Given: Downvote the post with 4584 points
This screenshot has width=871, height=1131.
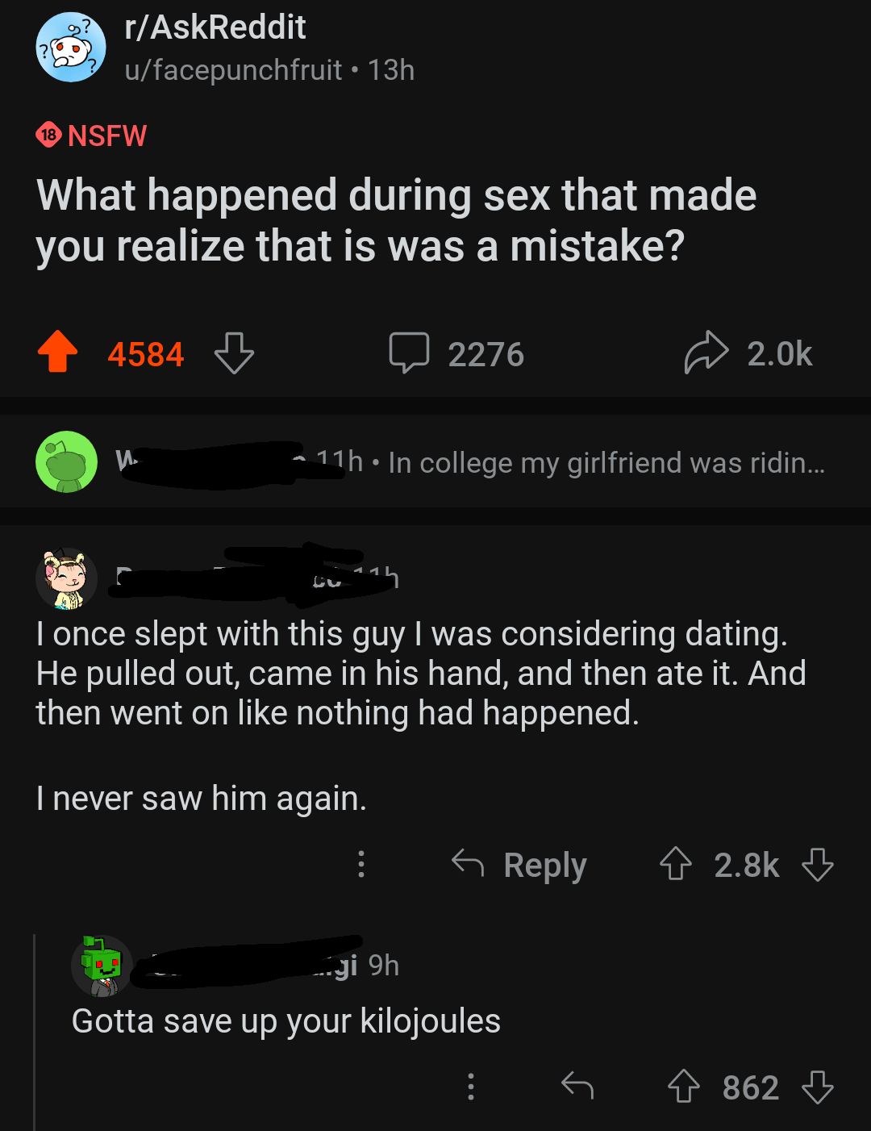Looking at the screenshot, I should pos(234,355).
